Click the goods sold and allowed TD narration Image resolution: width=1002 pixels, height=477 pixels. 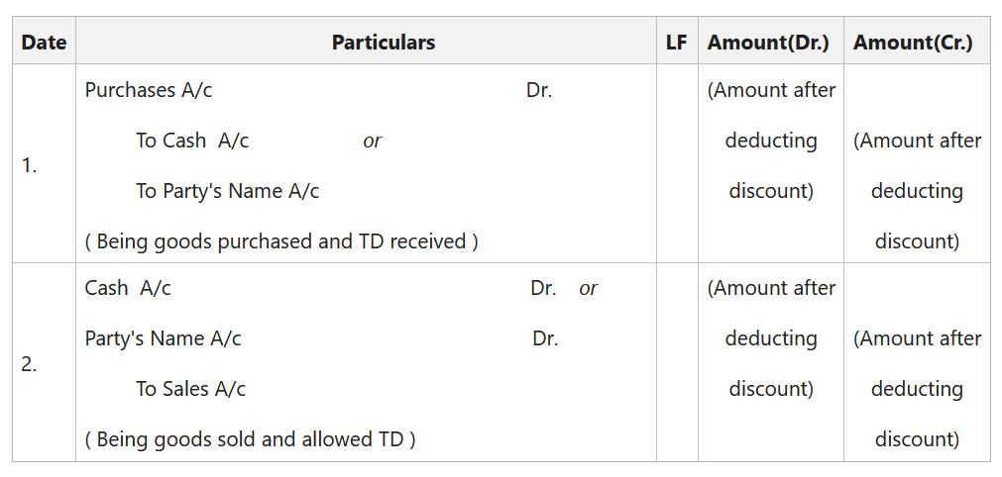(x=250, y=438)
